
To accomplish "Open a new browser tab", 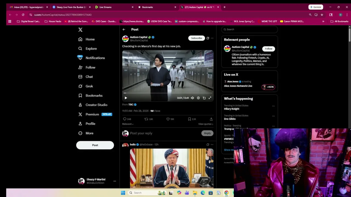I will (x=225, y=7).
